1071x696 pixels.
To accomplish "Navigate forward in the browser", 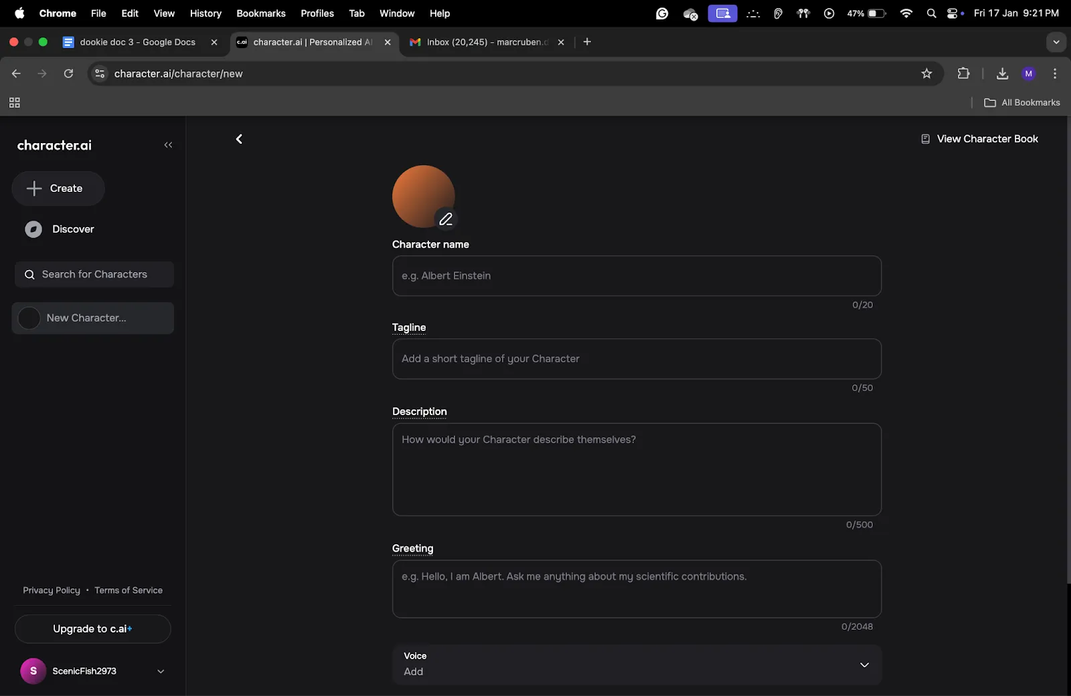I will click(x=42, y=74).
